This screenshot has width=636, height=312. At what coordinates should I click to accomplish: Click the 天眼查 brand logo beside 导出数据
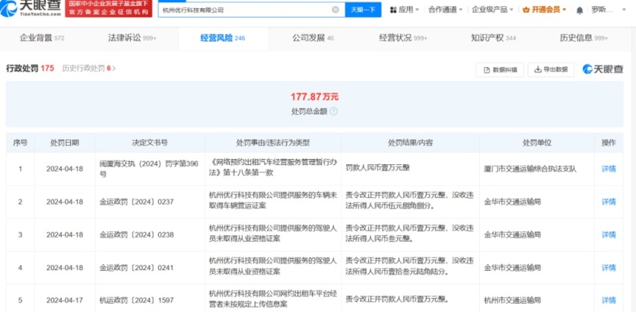[x=602, y=69]
